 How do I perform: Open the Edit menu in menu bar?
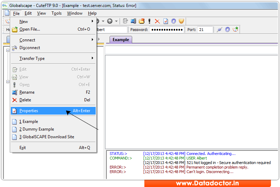coord(28,13)
